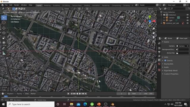Image resolution: width=190 pixels, height=107 pixels.
Task: Activate the 3D Cursor tool
Action: coord(4,23)
